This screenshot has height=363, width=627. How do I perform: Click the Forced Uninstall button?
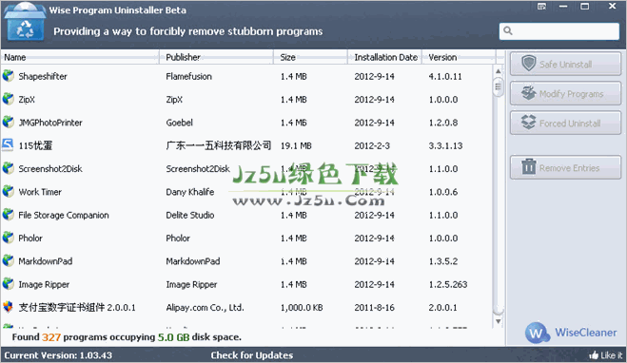click(x=565, y=123)
